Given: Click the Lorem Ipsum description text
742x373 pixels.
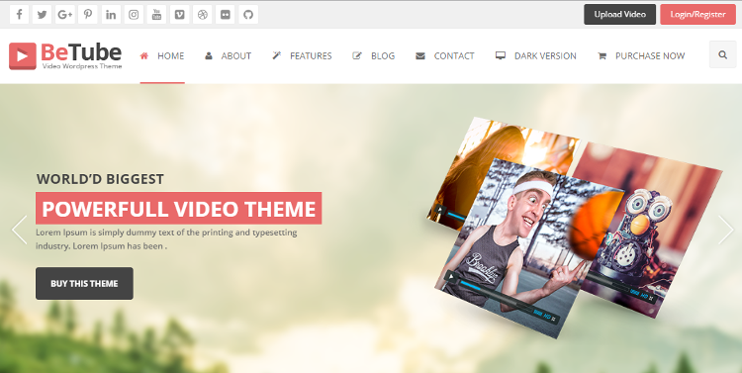Looking at the screenshot, I should coord(166,239).
